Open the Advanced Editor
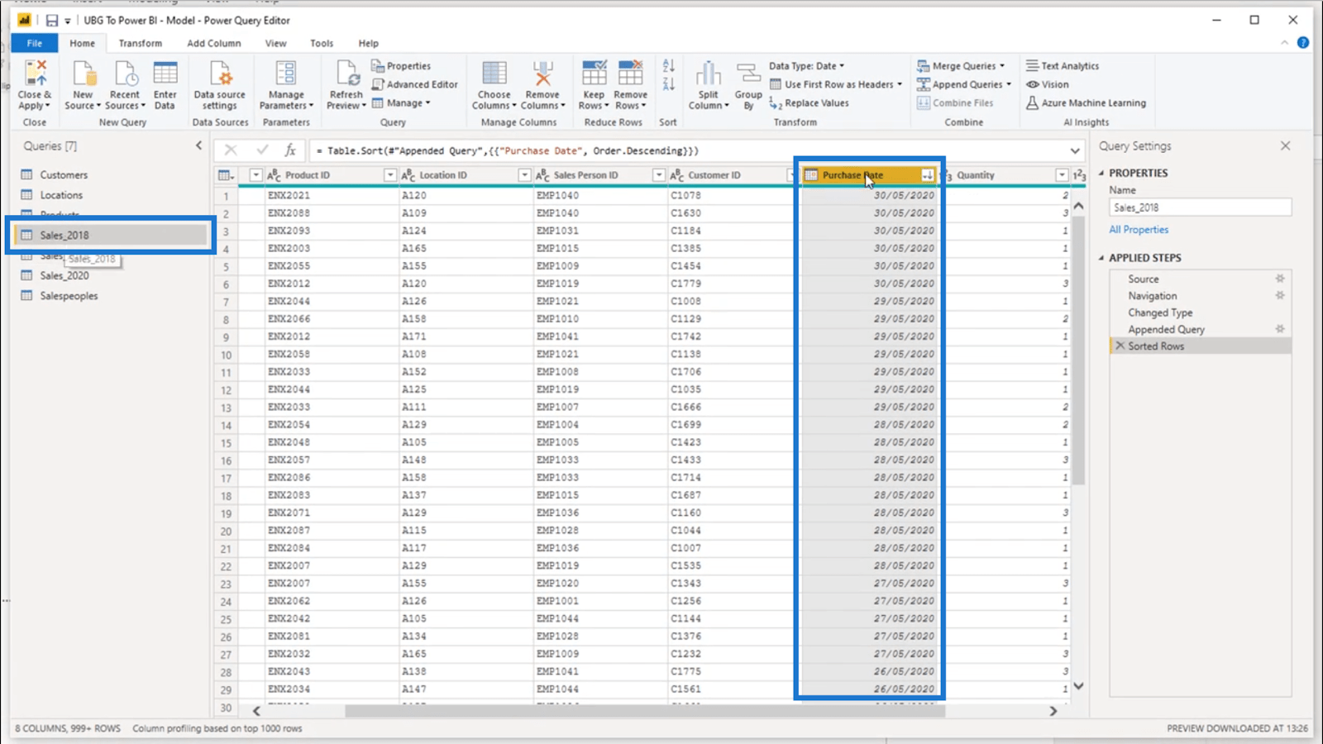The image size is (1323, 744). [414, 84]
